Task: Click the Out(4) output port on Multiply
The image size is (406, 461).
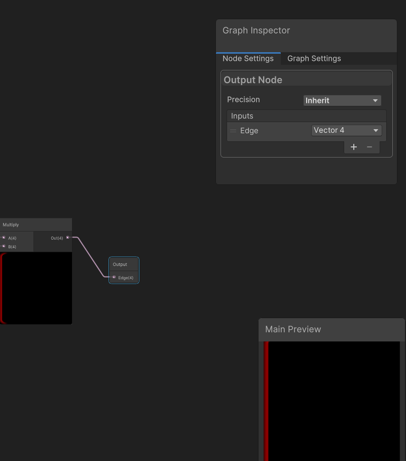Action: pos(68,238)
